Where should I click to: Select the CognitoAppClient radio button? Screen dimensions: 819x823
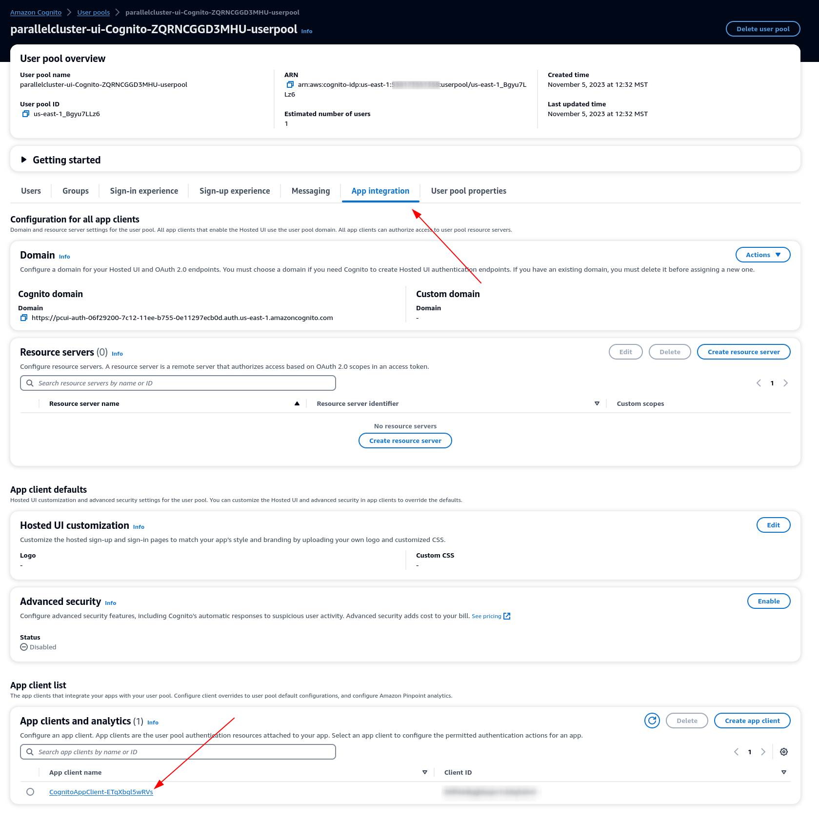(x=30, y=792)
